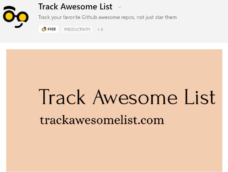Toggle the FREE pricing badge
The width and height of the screenshot is (228, 172).
pos(48,29)
